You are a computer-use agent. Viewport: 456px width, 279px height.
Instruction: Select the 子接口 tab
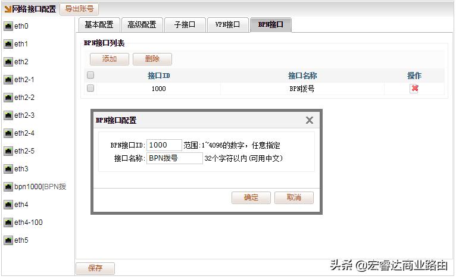pos(185,25)
